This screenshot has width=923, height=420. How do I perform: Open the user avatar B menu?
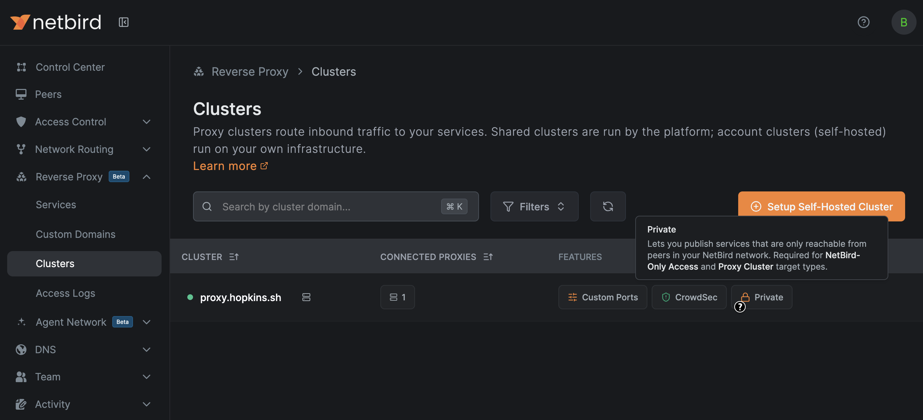(x=903, y=22)
